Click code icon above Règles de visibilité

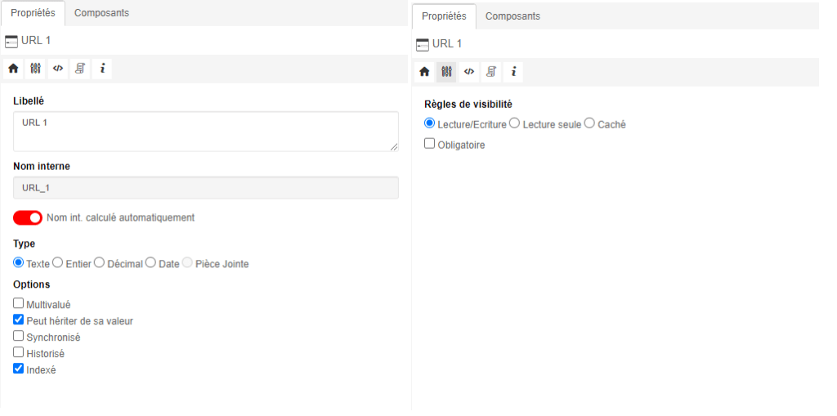coord(469,72)
